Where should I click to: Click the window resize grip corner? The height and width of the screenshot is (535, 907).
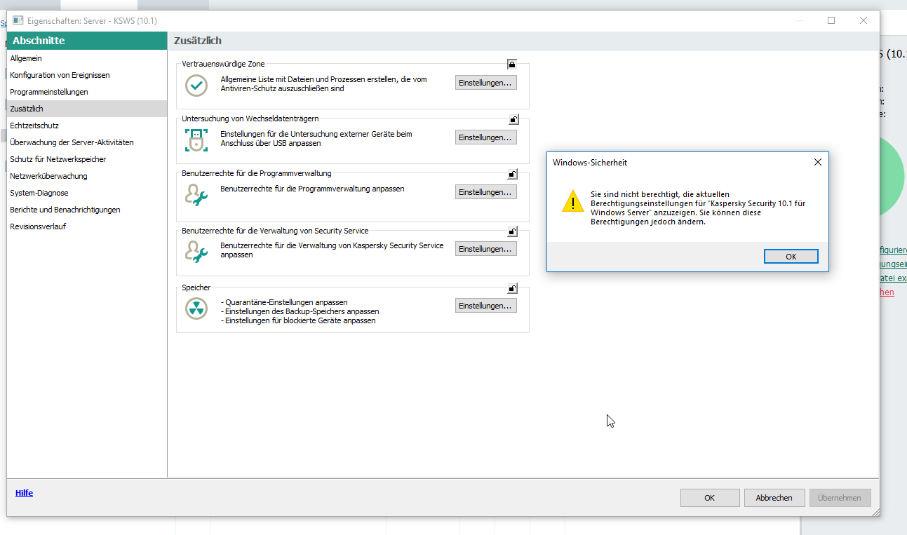pos(875,513)
